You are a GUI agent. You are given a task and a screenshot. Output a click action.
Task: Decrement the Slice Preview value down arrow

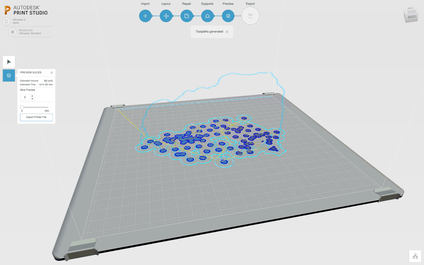(32, 99)
